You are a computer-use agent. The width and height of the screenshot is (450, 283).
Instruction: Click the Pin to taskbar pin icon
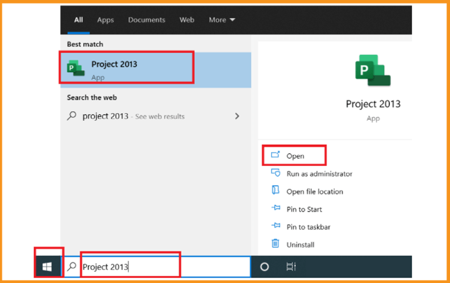point(276,225)
